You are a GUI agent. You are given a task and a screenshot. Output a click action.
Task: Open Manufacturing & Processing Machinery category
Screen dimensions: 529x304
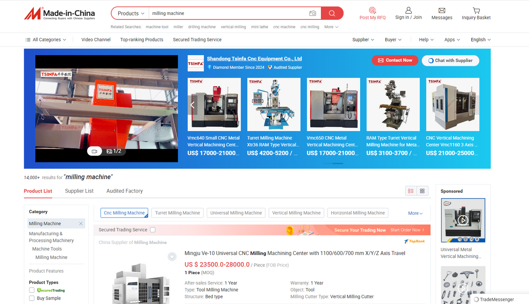pos(51,237)
